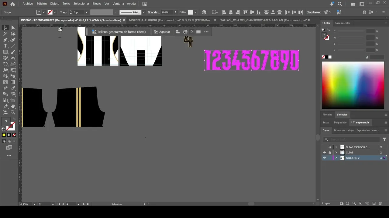The image size is (389, 218).
Task: Expand the Opacidad 100% arrow
Action: [x=175, y=12]
